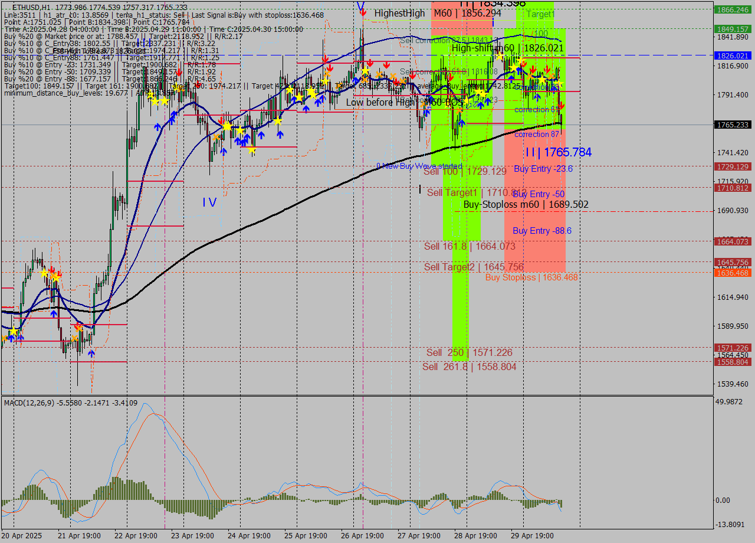Select the orange 'Buy Stoploss | 1636.468' text
Image resolution: width=755 pixels, height=543 pixels.
[x=531, y=277]
